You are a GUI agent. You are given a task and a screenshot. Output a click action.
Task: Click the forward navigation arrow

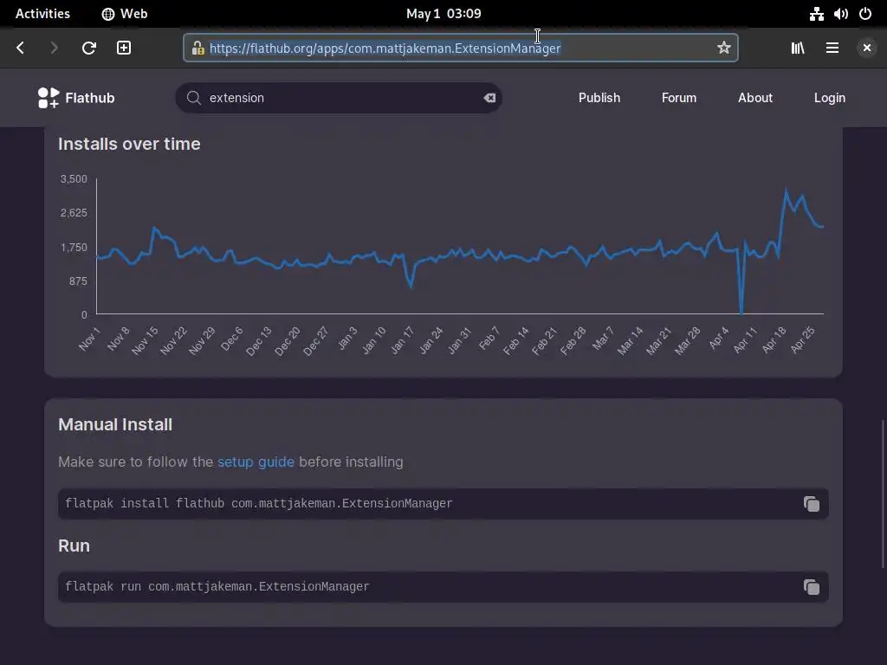(54, 48)
